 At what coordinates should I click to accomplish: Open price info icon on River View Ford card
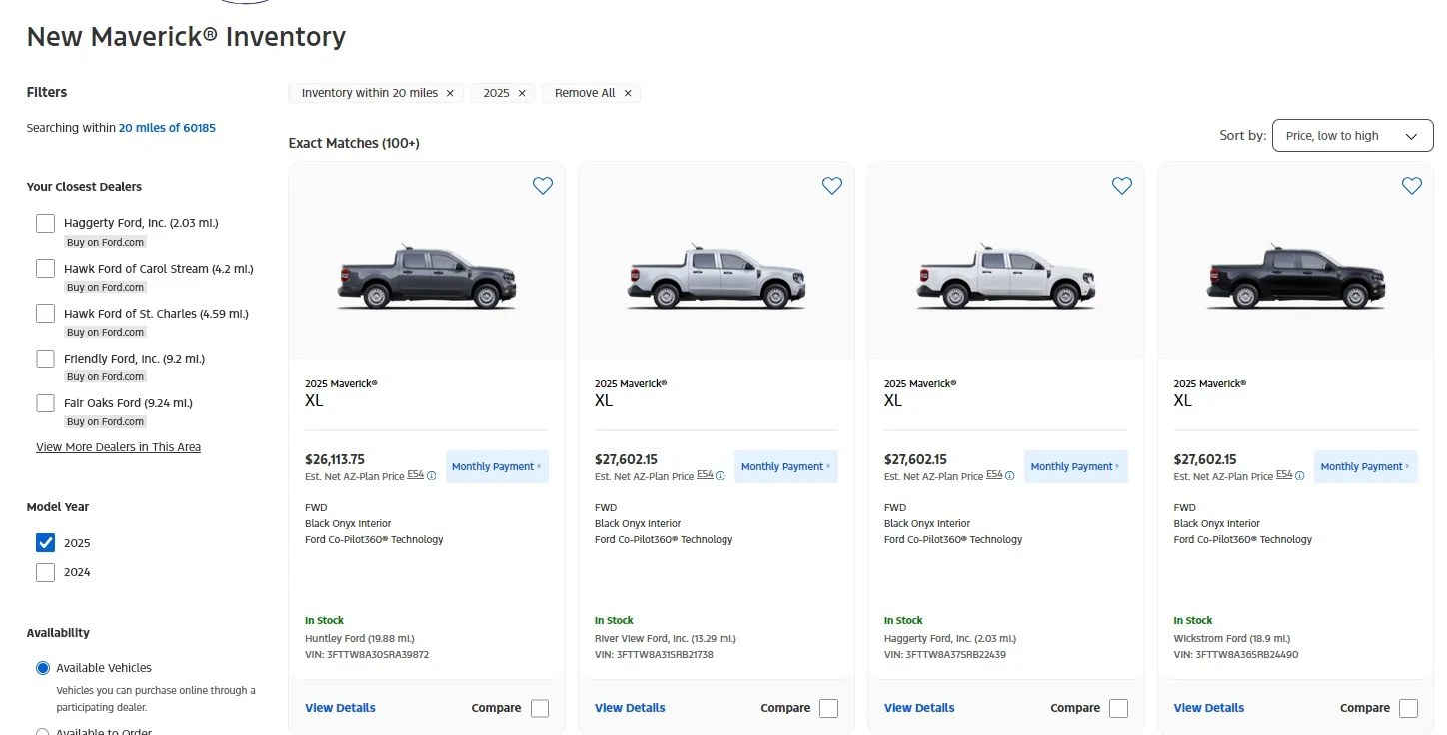[x=722, y=476]
